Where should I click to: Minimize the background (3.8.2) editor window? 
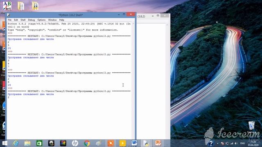pyautogui.click(x=153, y=16)
